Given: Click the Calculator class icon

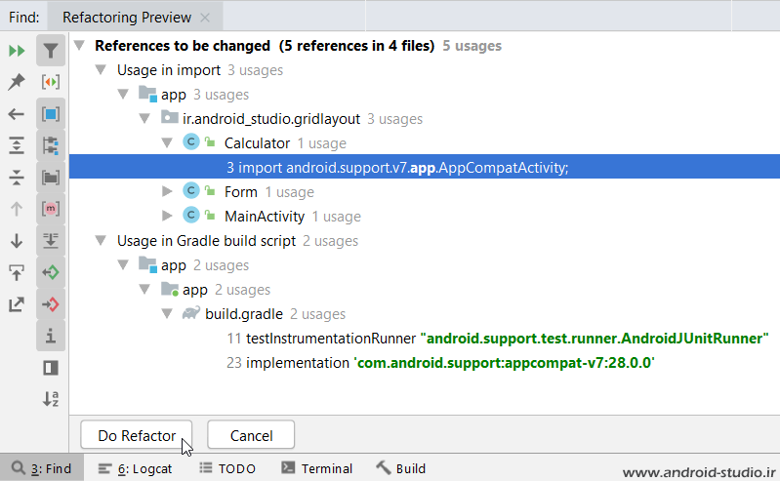Looking at the screenshot, I should tap(191, 142).
